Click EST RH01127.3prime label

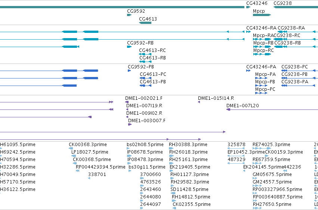coord(189,175)
